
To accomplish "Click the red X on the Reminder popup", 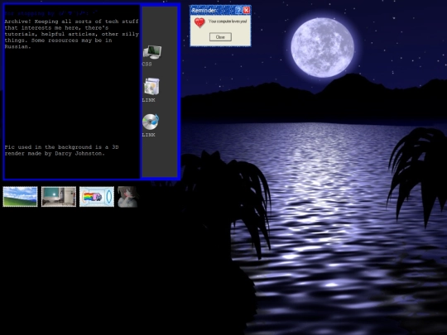I will point(247,10).
